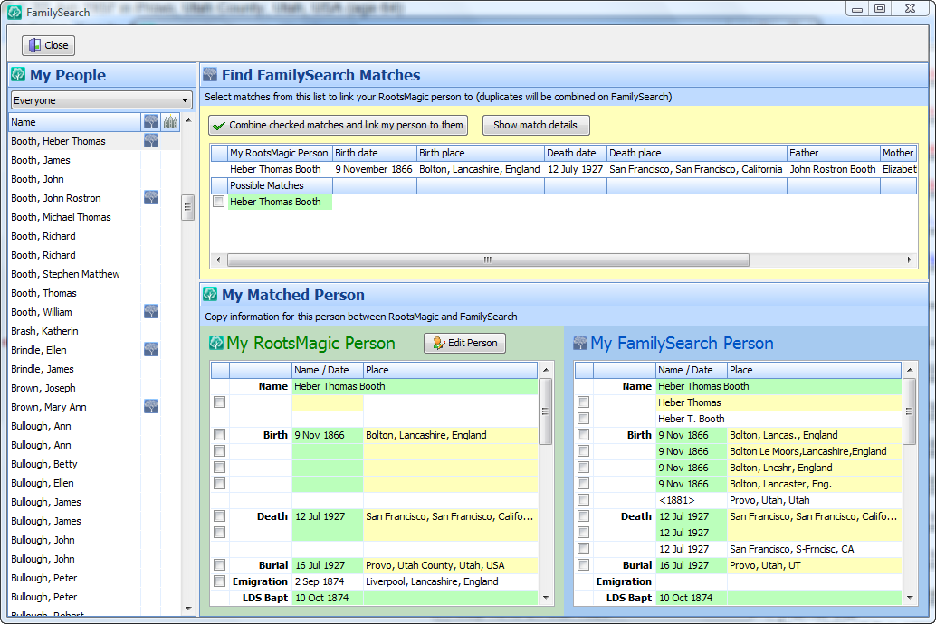This screenshot has width=936, height=624.
Task: Check the FamilySearch alternate name Heber Thomas checkbox
Action: 584,402
